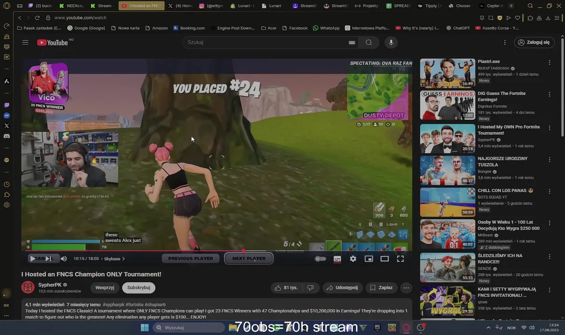Open the X panel in the sidebar
The height and width of the screenshot is (335, 565).
point(7,126)
